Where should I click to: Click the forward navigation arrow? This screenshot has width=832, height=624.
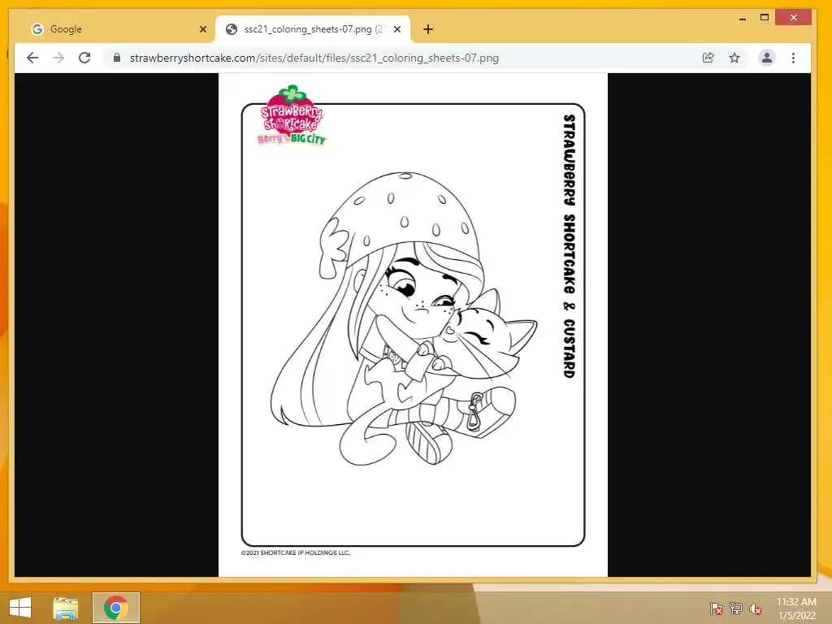tap(58, 58)
